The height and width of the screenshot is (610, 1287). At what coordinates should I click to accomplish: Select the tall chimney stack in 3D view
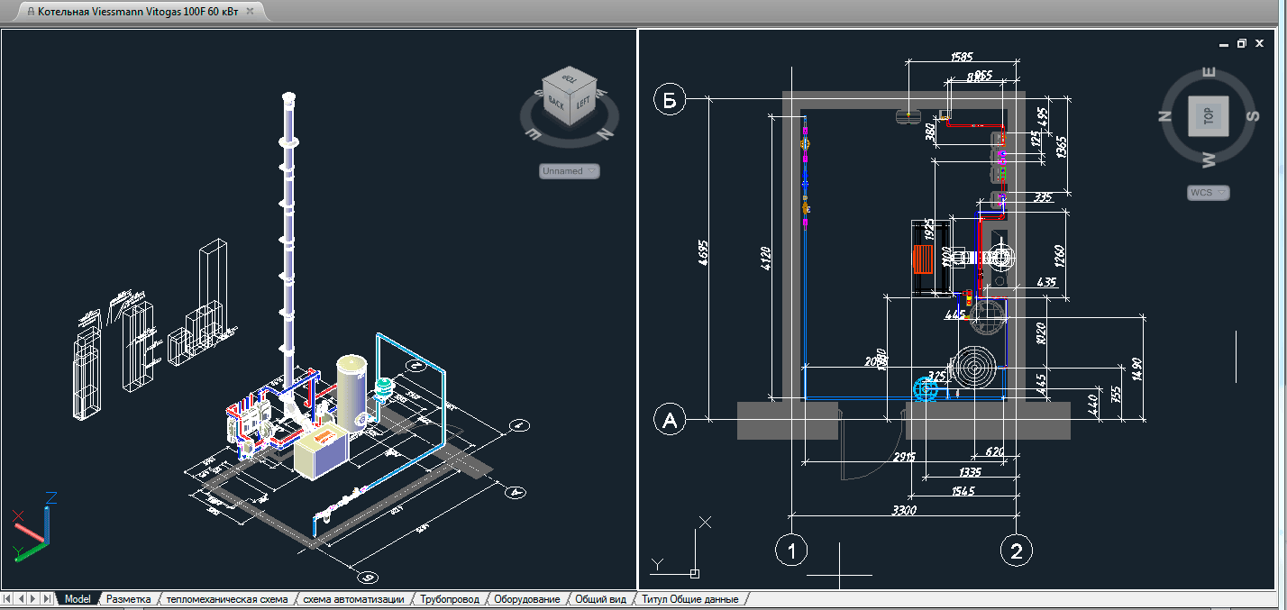point(288,243)
